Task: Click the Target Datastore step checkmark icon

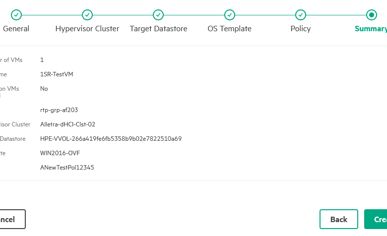Action: (158, 15)
